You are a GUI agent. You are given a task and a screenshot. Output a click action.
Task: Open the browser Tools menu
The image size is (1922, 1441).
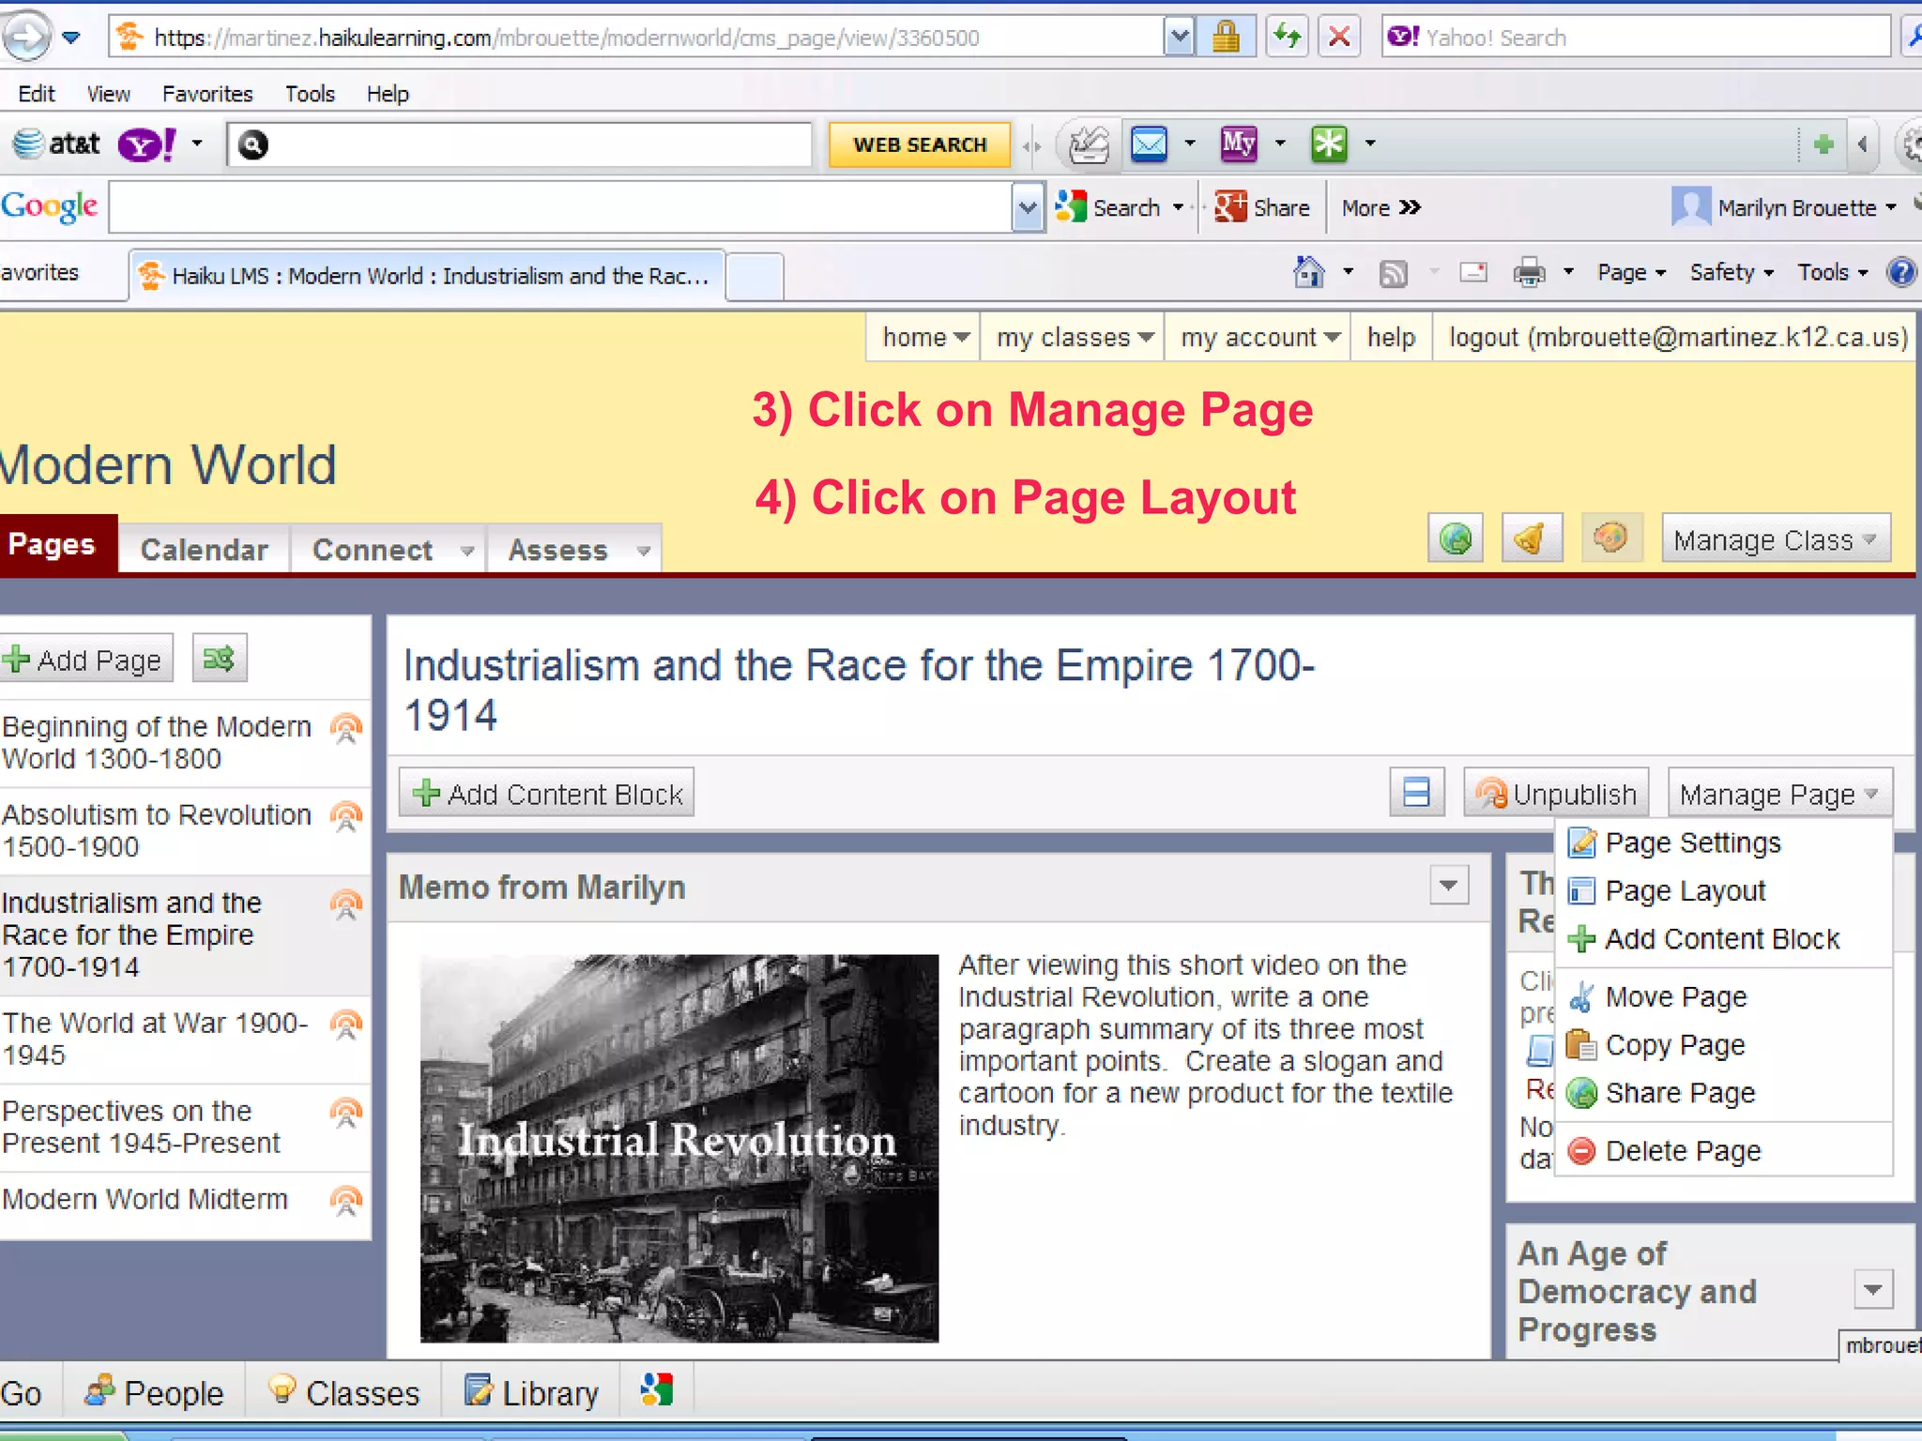tap(310, 94)
